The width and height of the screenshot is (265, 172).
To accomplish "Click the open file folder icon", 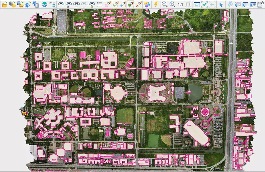I will point(5,4).
